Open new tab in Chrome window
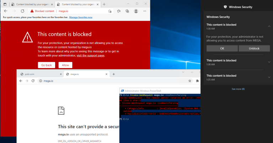Viewport: 273px width, 143px height. click(114, 74)
